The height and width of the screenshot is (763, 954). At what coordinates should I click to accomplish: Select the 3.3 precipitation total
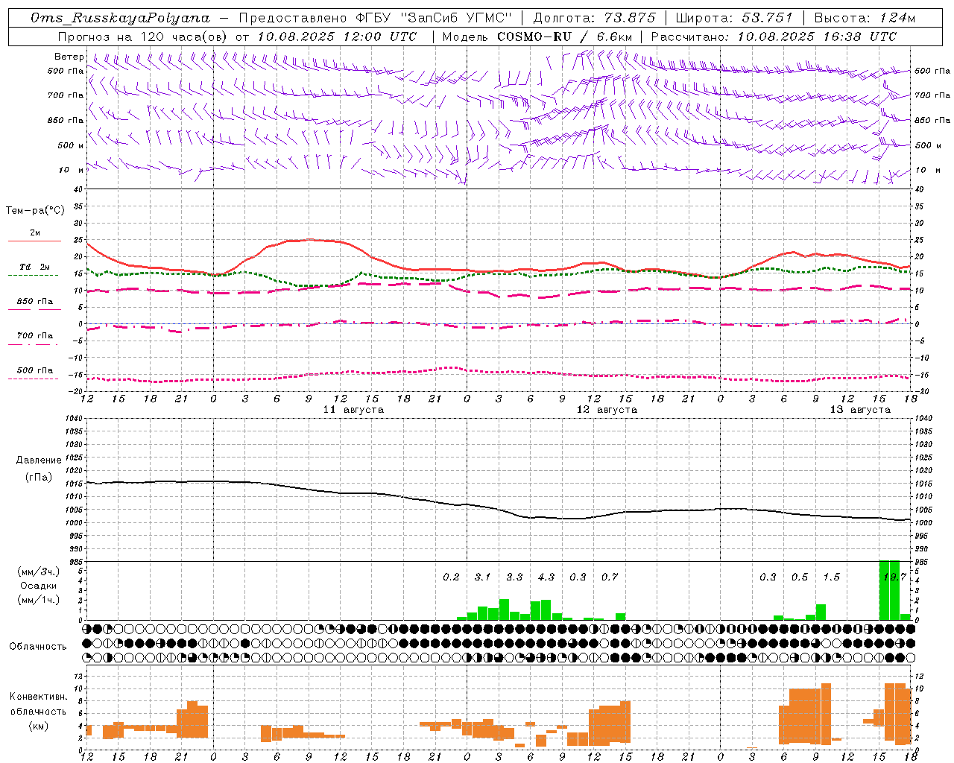(514, 577)
